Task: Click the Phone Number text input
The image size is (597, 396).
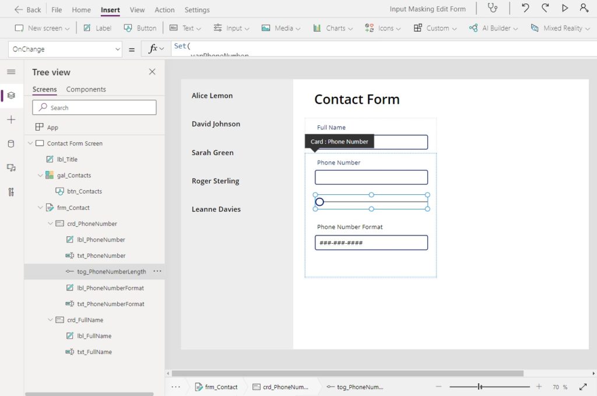Action: coord(371,177)
